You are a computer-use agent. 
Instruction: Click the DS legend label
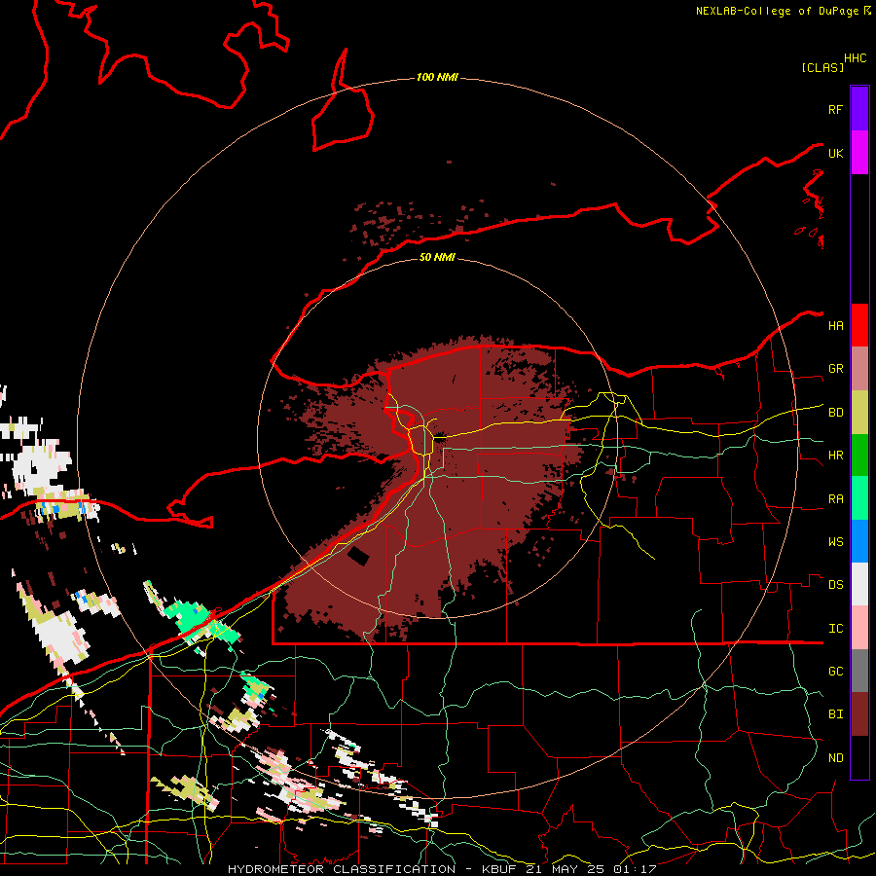835,585
